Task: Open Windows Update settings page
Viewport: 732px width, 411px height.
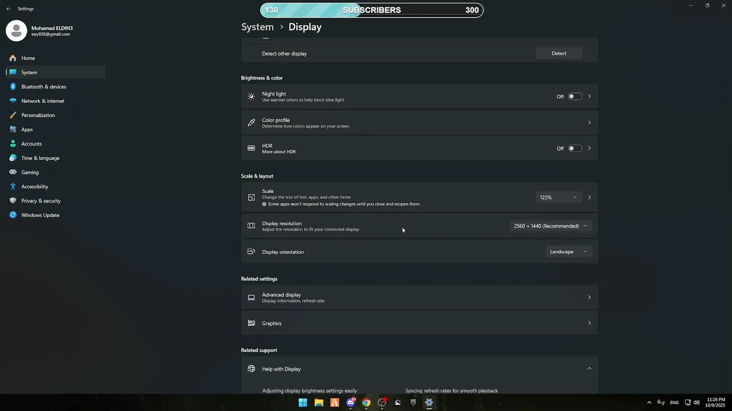Action: 55,215
